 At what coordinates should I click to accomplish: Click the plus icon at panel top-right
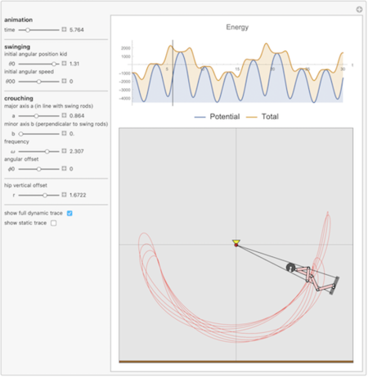point(359,10)
